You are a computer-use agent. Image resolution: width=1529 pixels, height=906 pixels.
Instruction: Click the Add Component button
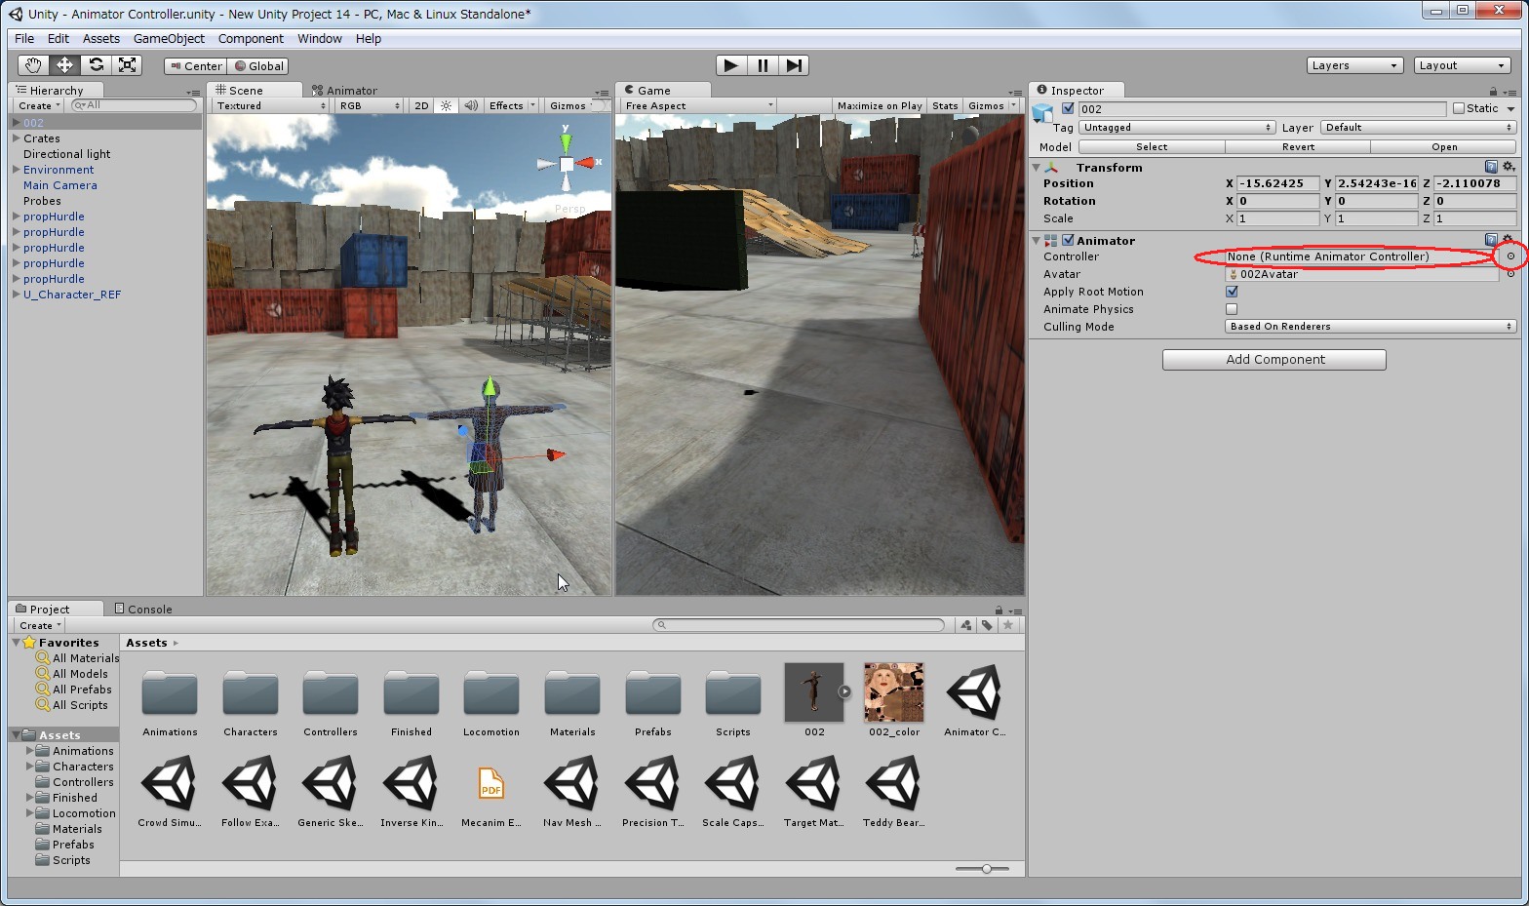tap(1274, 360)
